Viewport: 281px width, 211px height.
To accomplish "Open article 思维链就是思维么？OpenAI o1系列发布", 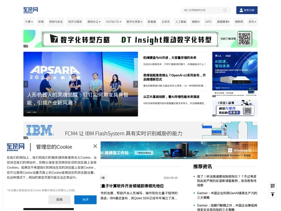I will [174, 77].
